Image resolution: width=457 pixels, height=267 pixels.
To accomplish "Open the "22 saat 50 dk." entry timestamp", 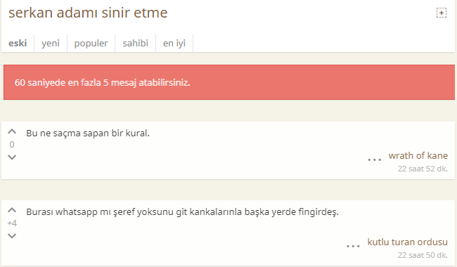I will pos(423,255).
